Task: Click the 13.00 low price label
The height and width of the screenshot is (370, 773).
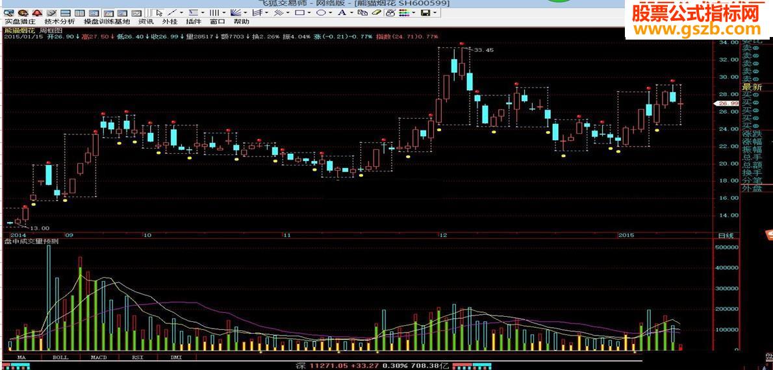Action: click(40, 228)
